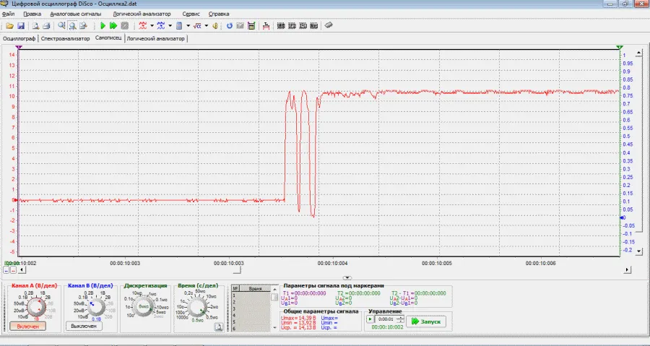The image size is (650, 346).
Task: Click the red waveform channel icon
Action: click(x=143, y=26)
